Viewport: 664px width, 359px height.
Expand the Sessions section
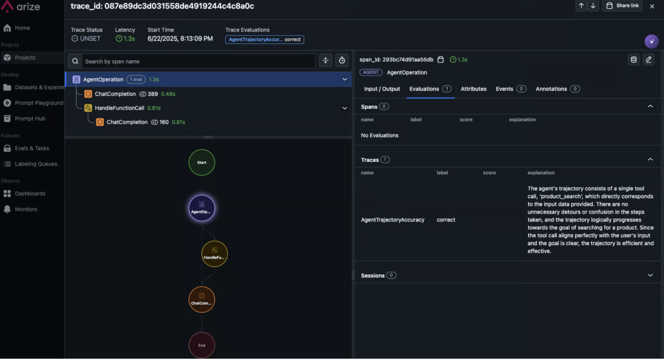[650, 275]
